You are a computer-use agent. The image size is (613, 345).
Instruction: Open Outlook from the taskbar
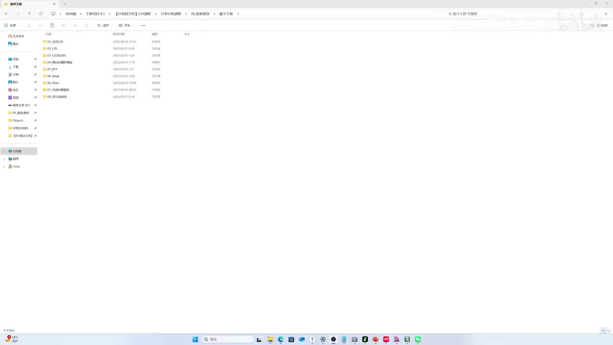tap(302, 339)
